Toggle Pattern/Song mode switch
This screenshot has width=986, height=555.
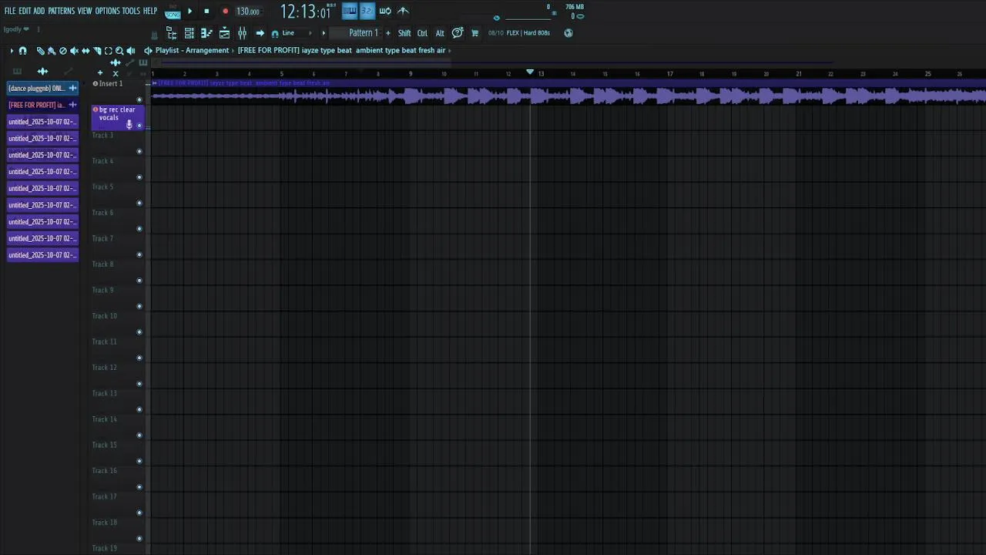(x=173, y=12)
